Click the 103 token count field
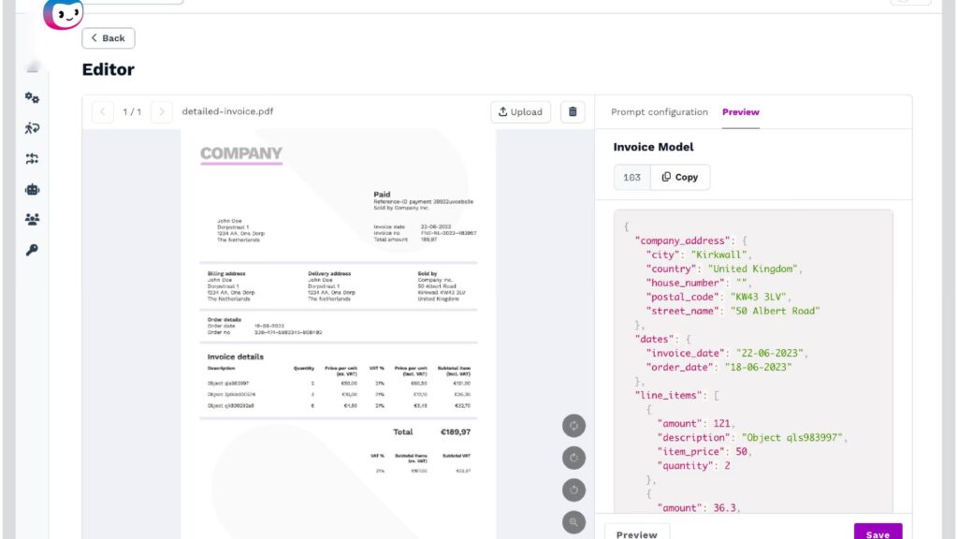 coord(631,177)
